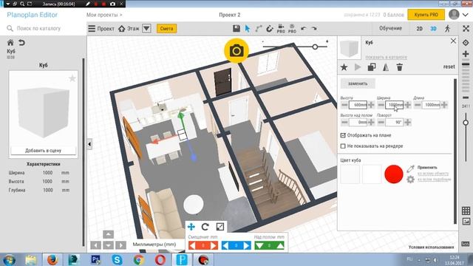Open Skype from the taskbar
Viewport: 473px width, 266px height.
point(117,259)
